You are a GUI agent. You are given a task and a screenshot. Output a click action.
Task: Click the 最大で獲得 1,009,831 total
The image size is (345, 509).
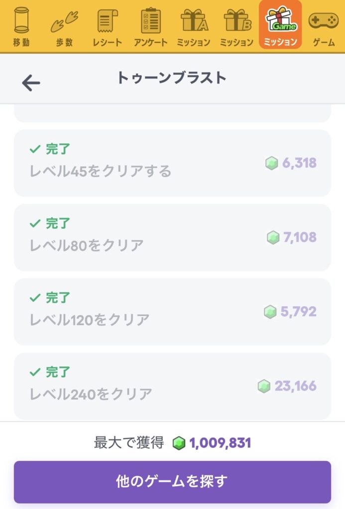pyautogui.click(x=172, y=443)
